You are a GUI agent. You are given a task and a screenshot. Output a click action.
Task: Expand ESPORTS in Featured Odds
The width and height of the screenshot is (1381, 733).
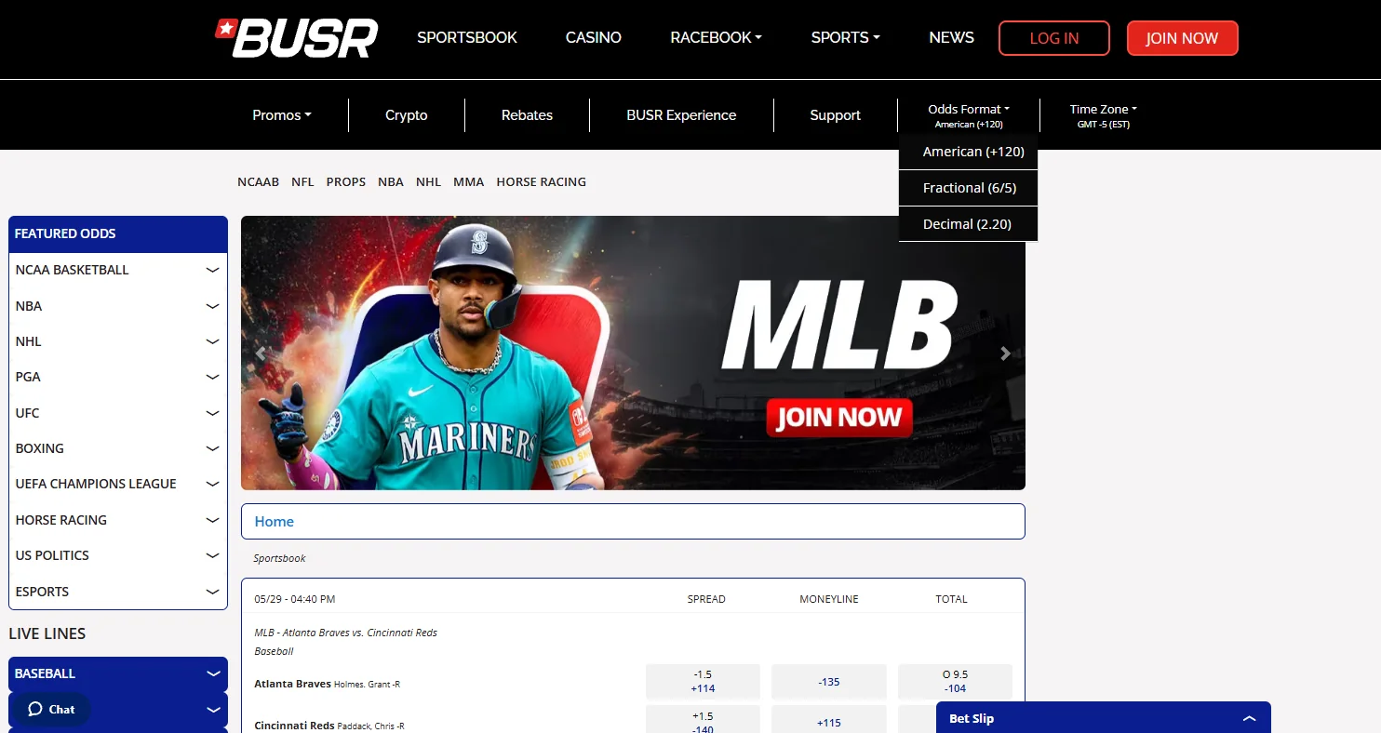point(118,592)
